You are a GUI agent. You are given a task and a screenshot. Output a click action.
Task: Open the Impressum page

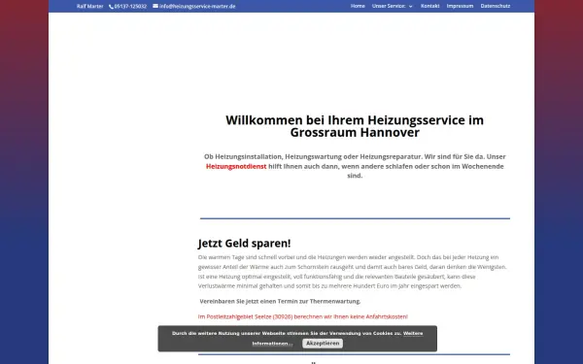(x=460, y=6)
